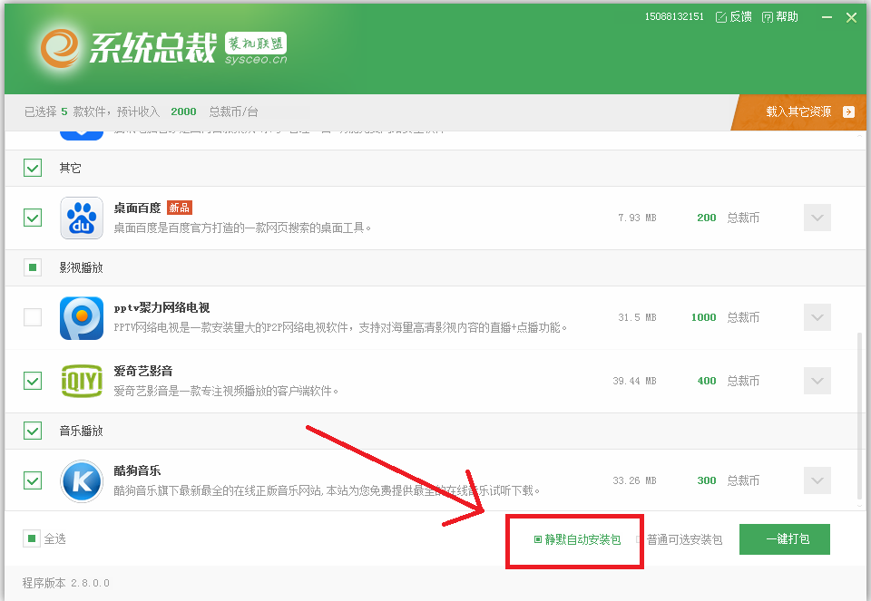Toggle the 音乐播放 category checkbox
Image resolution: width=871 pixels, height=601 pixels.
point(33,431)
